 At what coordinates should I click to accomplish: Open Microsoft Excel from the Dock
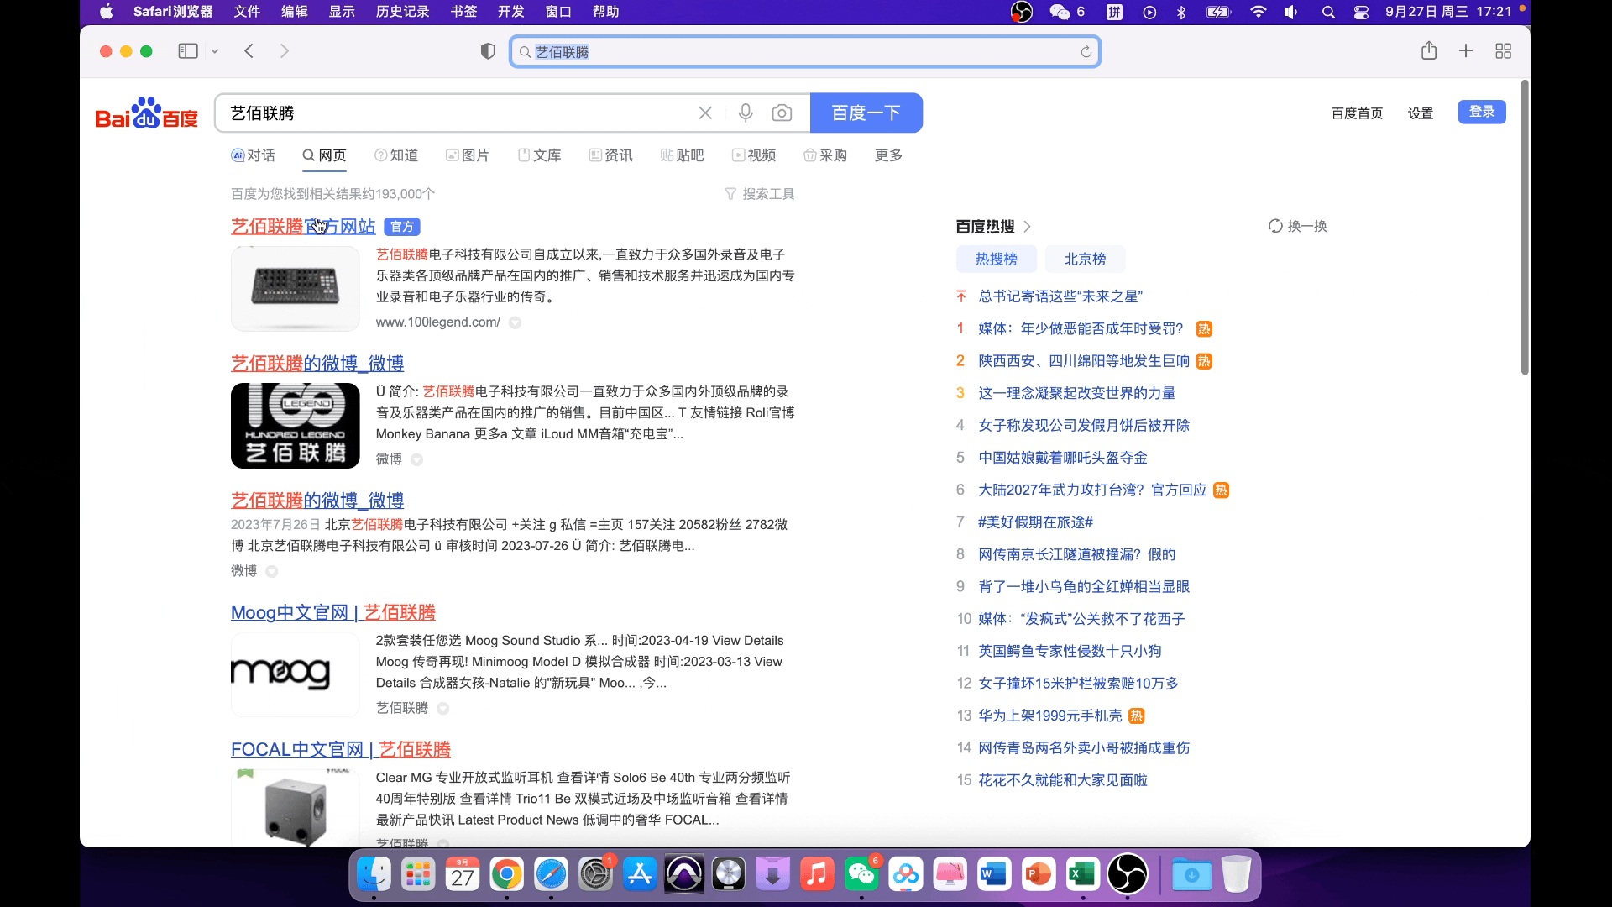(1082, 874)
